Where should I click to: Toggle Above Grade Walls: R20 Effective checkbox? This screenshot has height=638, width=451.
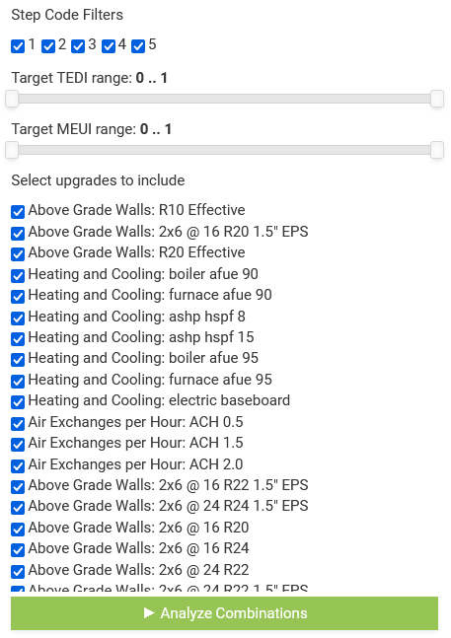pyautogui.click(x=18, y=254)
